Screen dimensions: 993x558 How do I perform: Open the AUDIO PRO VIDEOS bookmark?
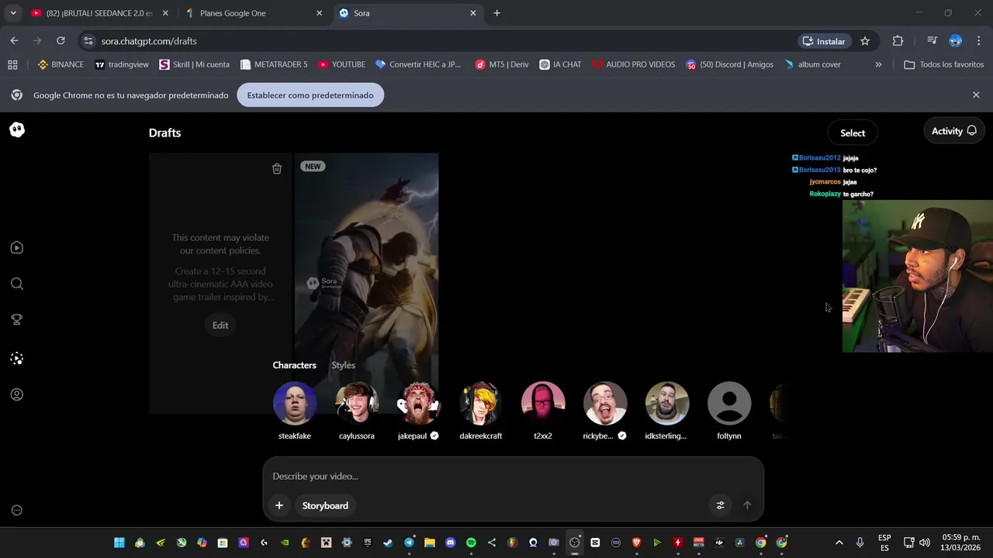point(633,64)
